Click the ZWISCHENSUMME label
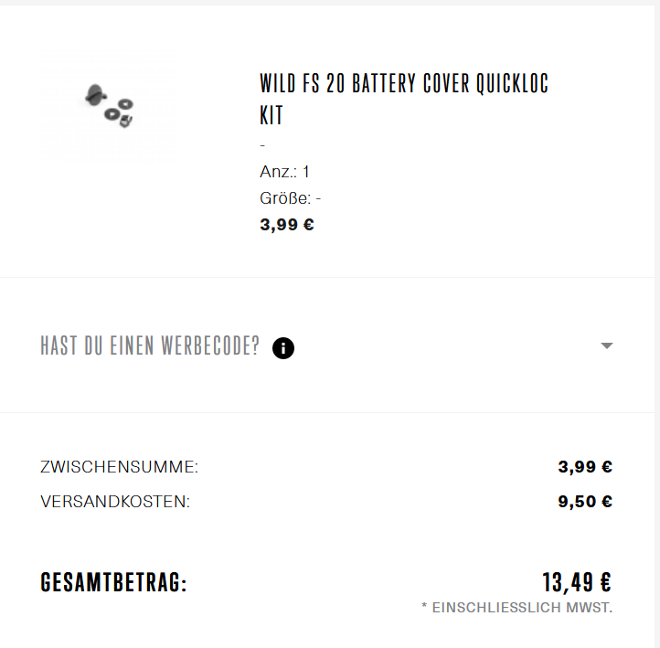Viewport: 660px width, 648px height. [x=119, y=467]
